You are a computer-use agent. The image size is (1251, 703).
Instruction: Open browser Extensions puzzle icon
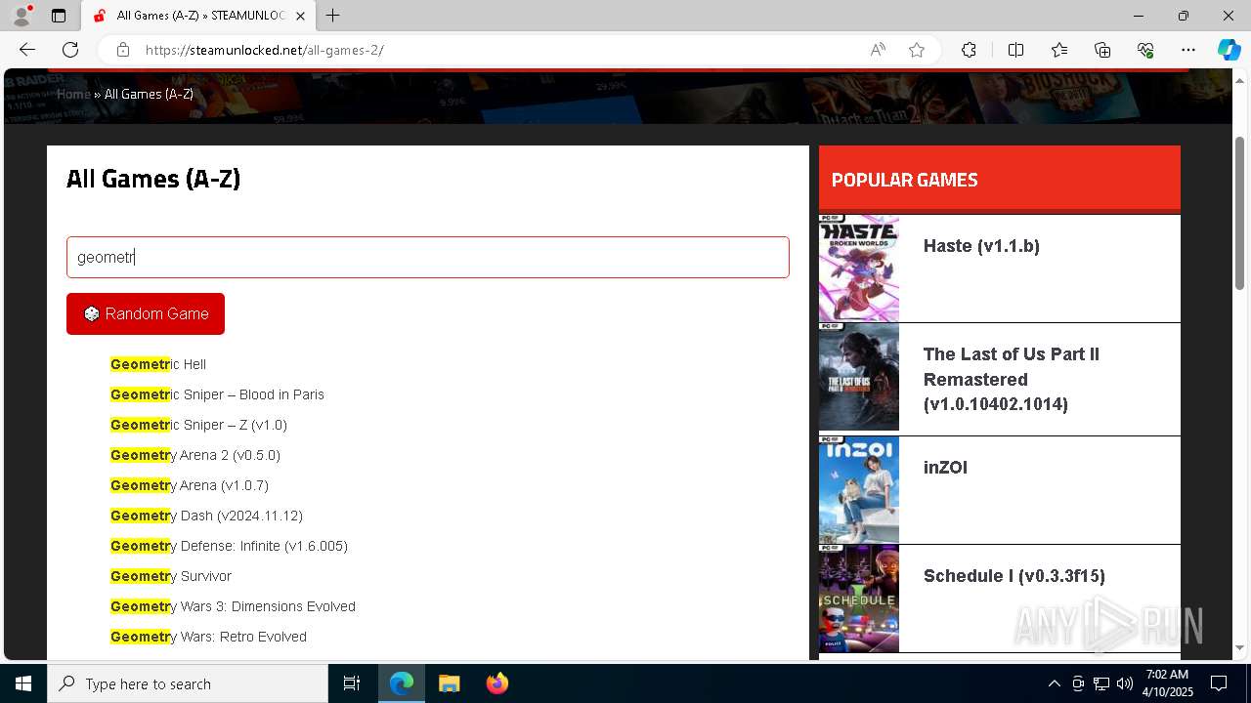coord(969,50)
